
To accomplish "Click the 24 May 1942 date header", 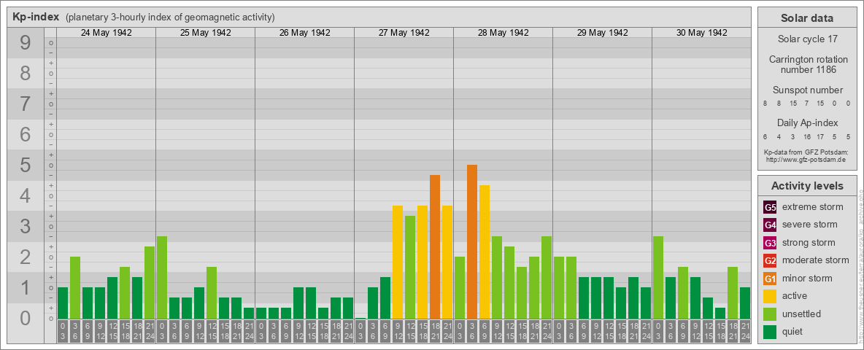I will [107, 33].
